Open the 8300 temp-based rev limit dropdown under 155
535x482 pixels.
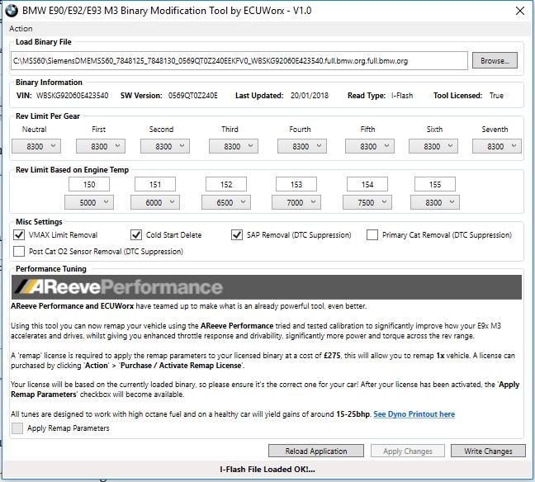point(434,202)
